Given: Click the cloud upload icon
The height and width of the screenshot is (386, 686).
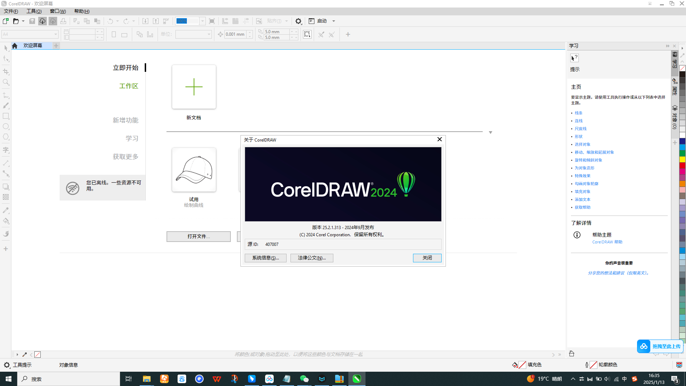Looking at the screenshot, I should point(53,21).
